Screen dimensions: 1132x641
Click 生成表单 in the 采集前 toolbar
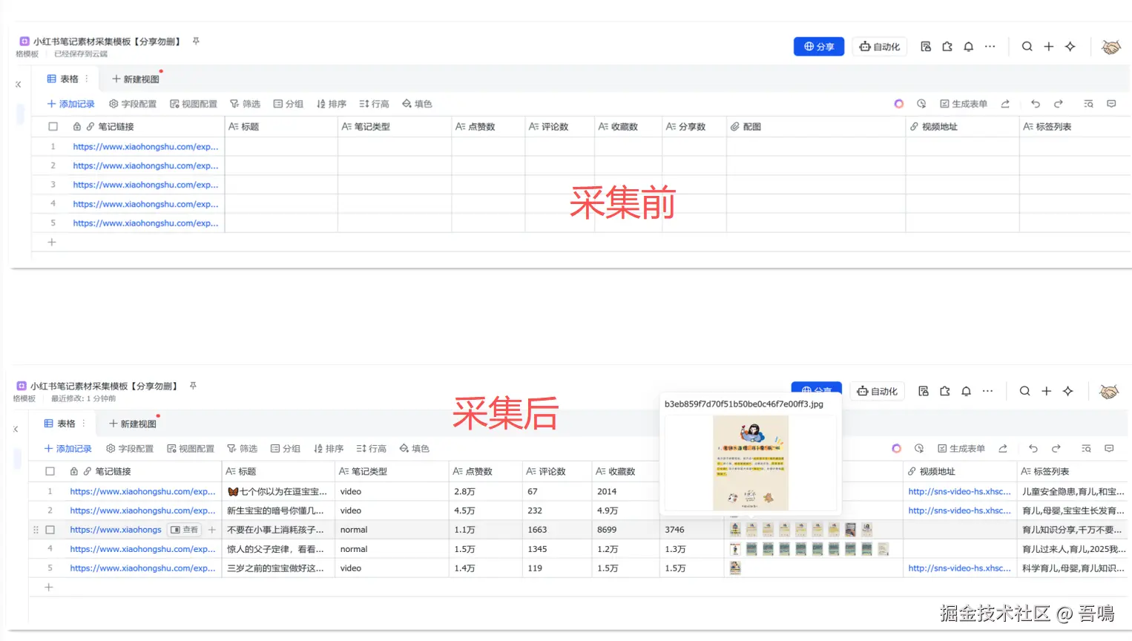tap(964, 104)
